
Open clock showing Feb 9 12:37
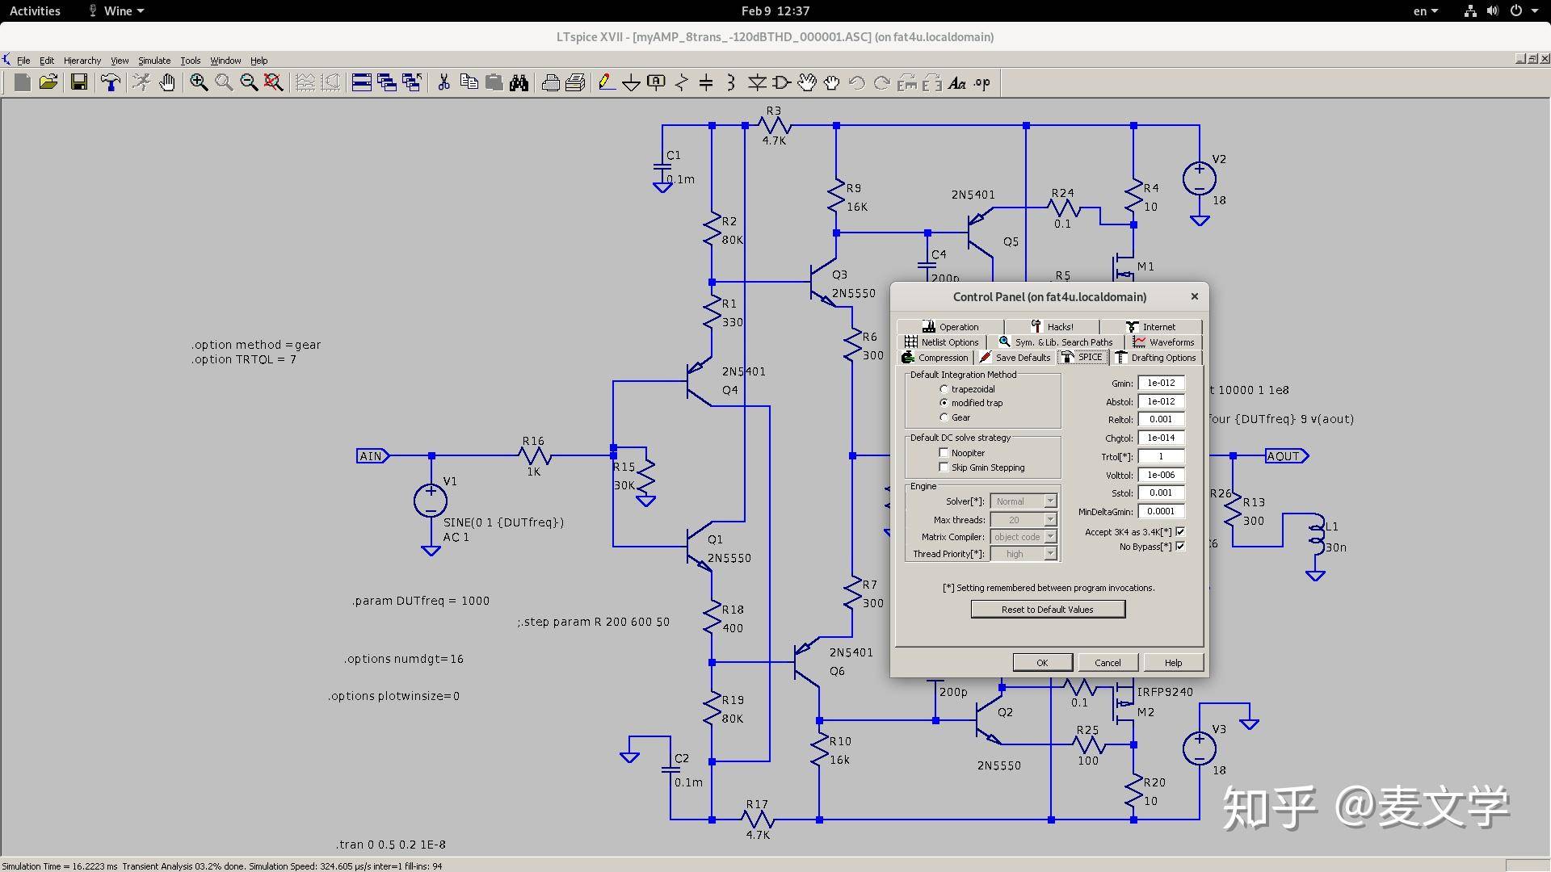click(x=775, y=10)
